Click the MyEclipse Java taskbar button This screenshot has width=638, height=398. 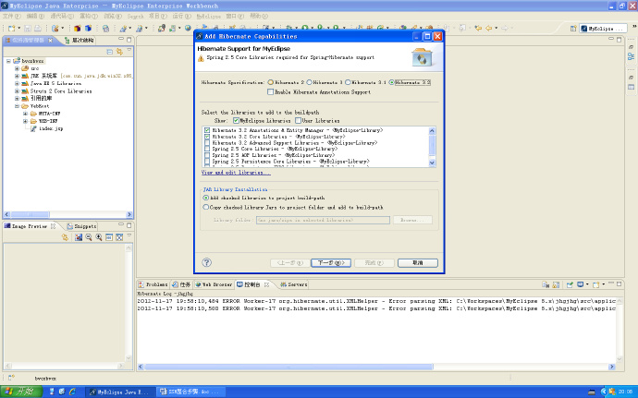click(x=121, y=392)
